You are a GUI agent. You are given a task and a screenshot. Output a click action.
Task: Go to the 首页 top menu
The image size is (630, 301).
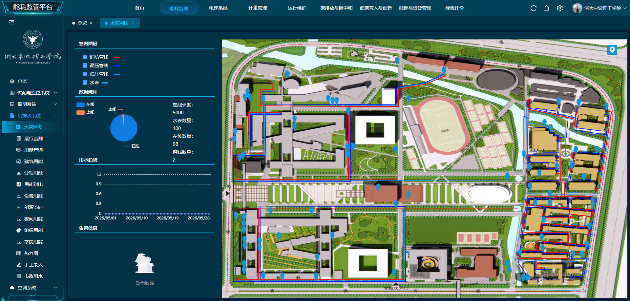[x=139, y=8]
